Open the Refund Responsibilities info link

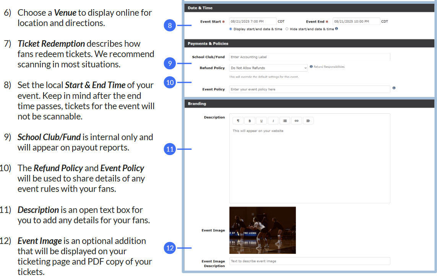328,67
